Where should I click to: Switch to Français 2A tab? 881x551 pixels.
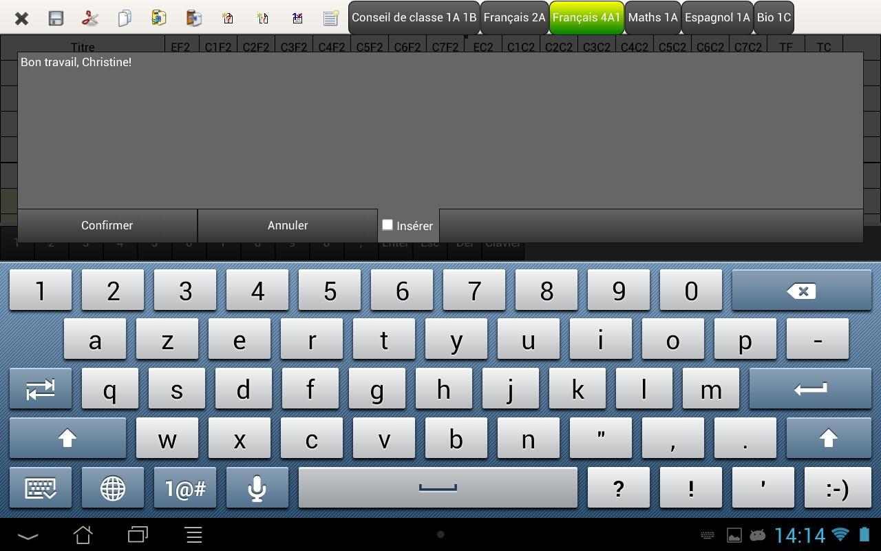coord(514,18)
